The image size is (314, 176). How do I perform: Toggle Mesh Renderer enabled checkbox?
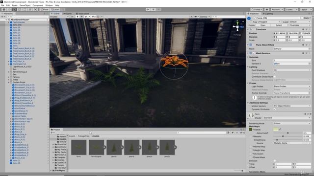coord(254,53)
